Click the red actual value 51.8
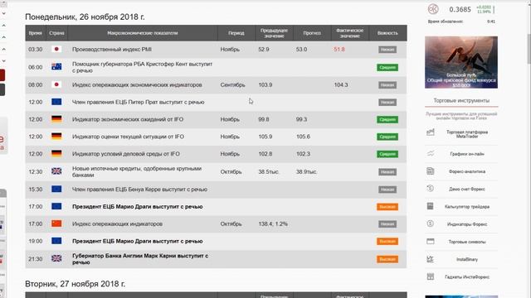531x298 pixels. (x=339, y=50)
